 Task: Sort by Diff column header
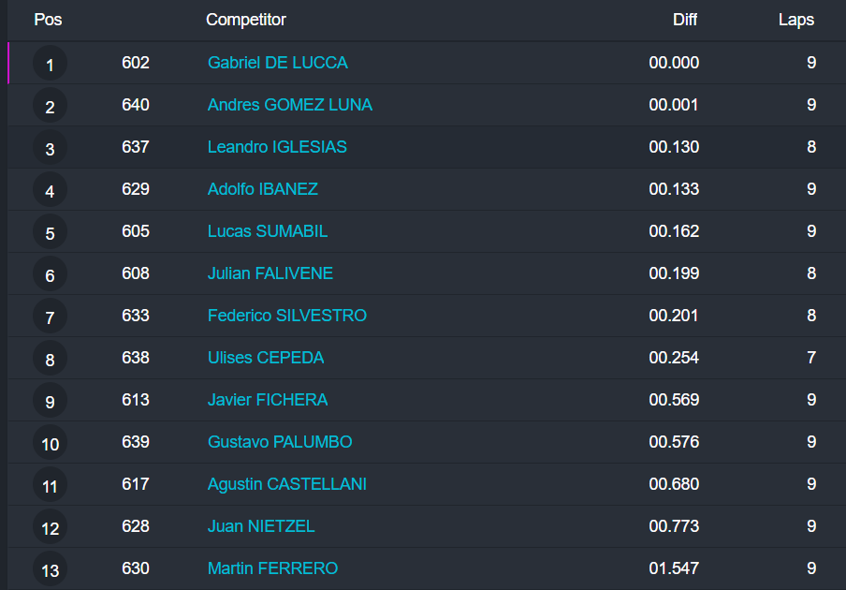point(685,20)
